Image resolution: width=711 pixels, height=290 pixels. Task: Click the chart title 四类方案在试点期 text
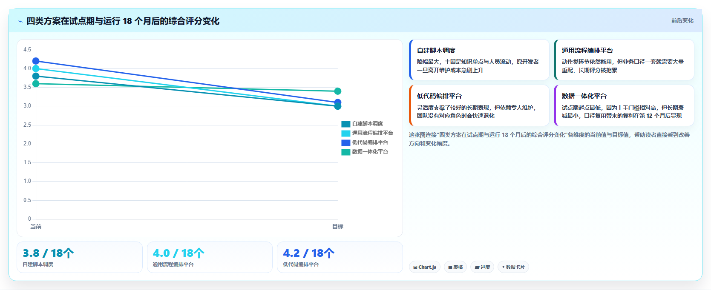point(123,21)
